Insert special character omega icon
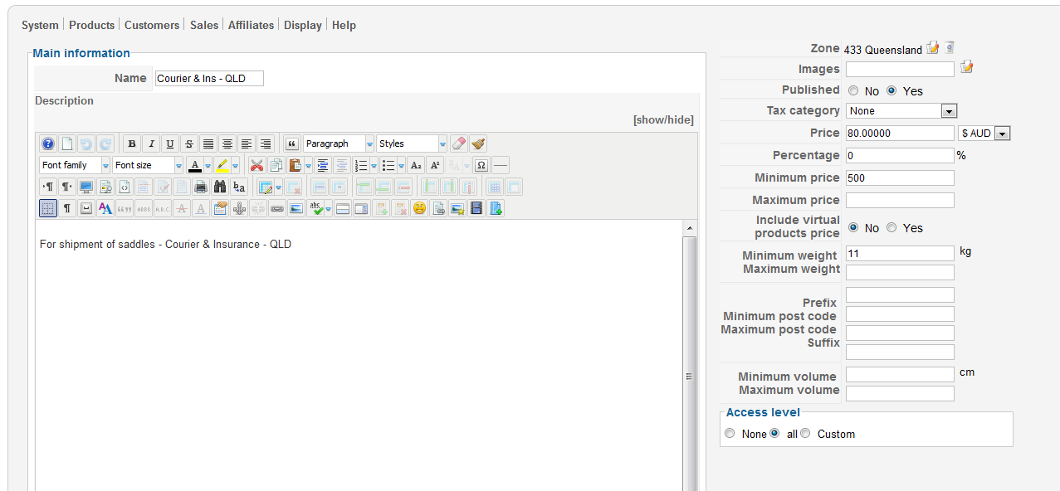 coord(481,165)
